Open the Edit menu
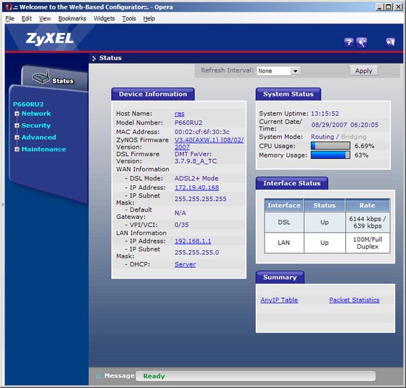 pyautogui.click(x=26, y=18)
